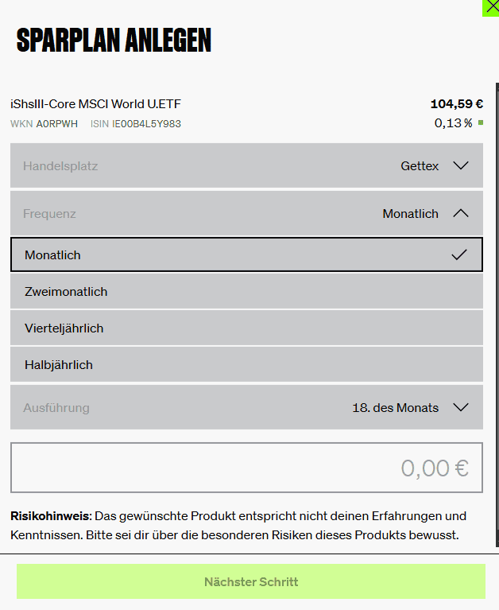Choose Vierteljährlich from the frequency list

pyautogui.click(x=247, y=328)
